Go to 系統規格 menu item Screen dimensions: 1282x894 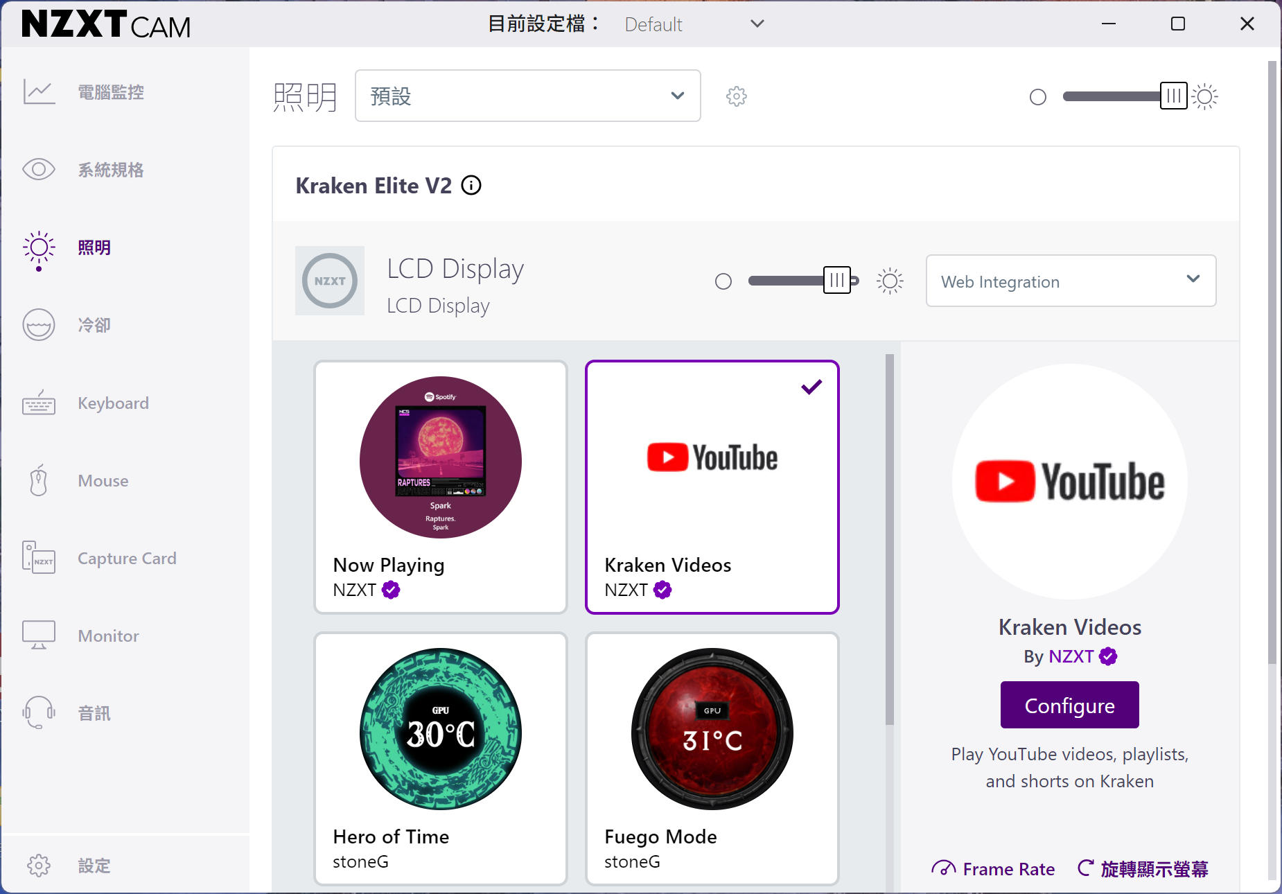(x=111, y=170)
